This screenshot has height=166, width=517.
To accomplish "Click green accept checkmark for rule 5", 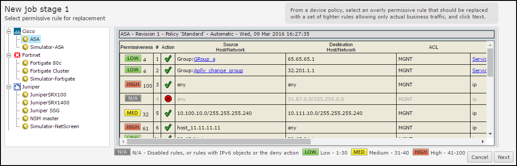I will (168, 113).
